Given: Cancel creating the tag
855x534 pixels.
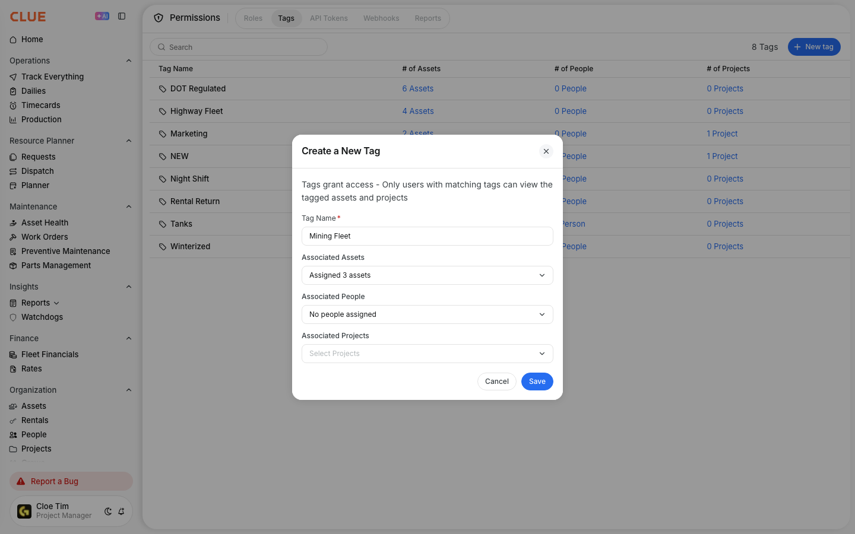Looking at the screenshot, I should 497,382.
